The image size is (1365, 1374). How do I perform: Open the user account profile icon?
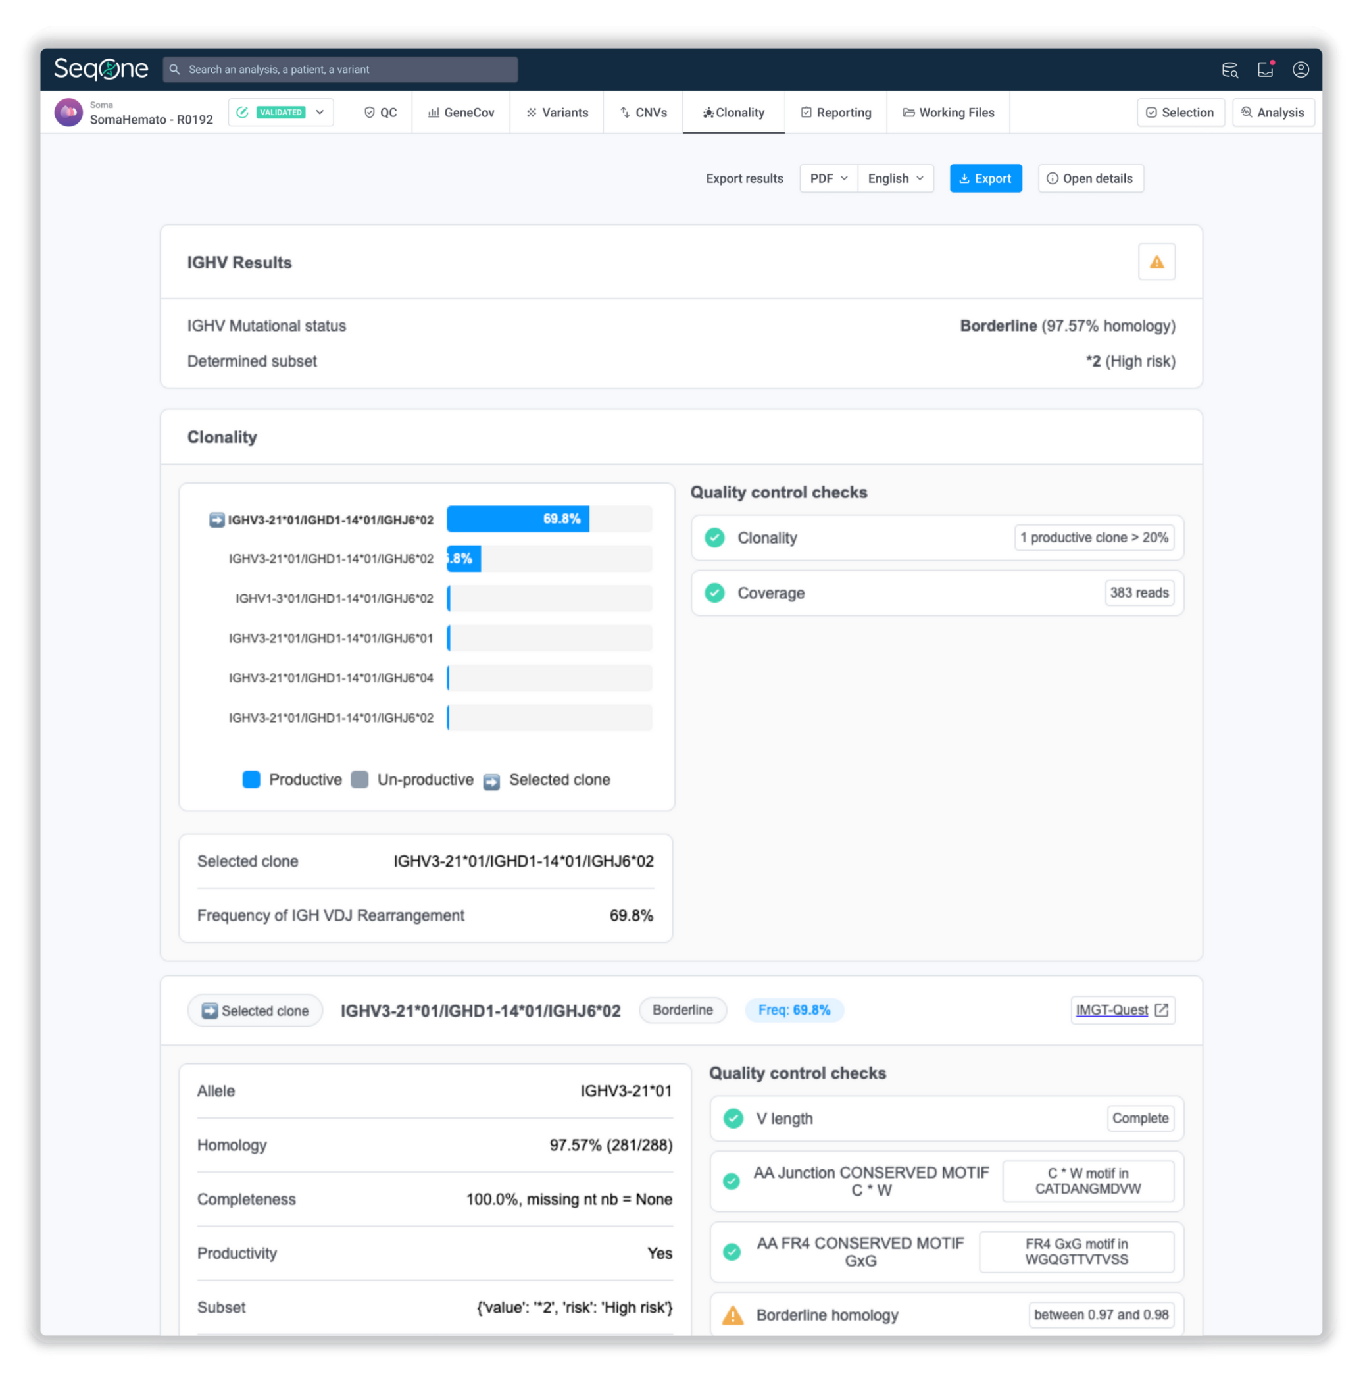click(1301, 69)
